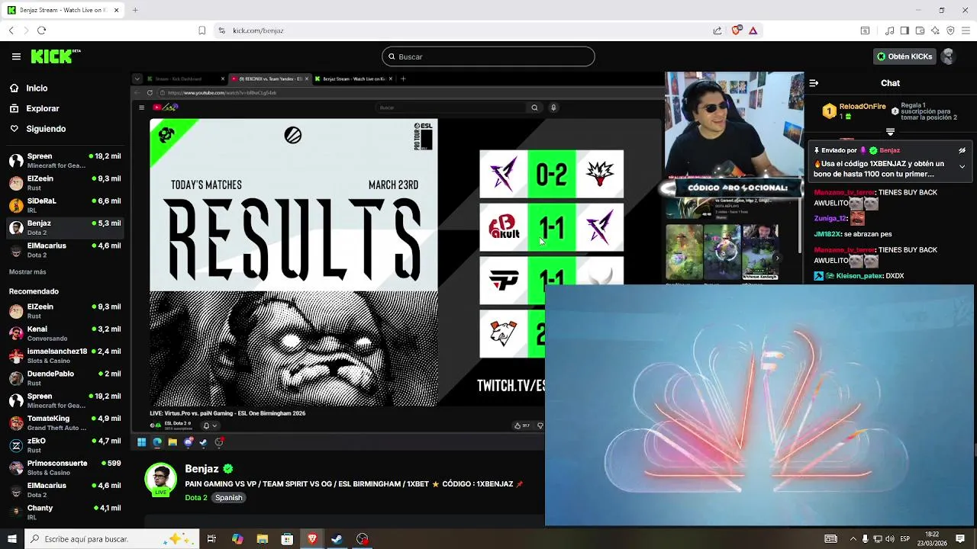Show hidden system tray icons
The width and height of the screenshot is (977, 549).
[x=853, y=539]
